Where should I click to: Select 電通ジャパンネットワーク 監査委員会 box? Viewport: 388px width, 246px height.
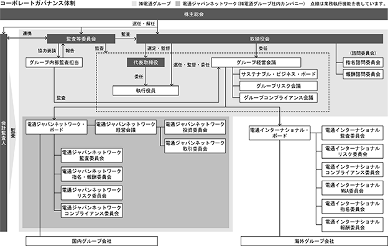[91, 155]
